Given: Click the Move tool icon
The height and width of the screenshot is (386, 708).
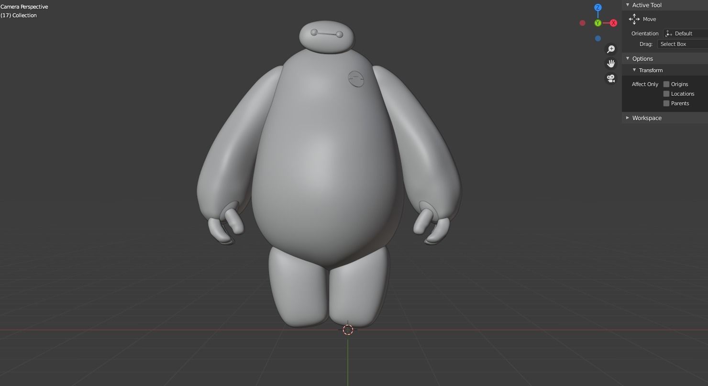Looking at the screenshot, I should point(634,19).
